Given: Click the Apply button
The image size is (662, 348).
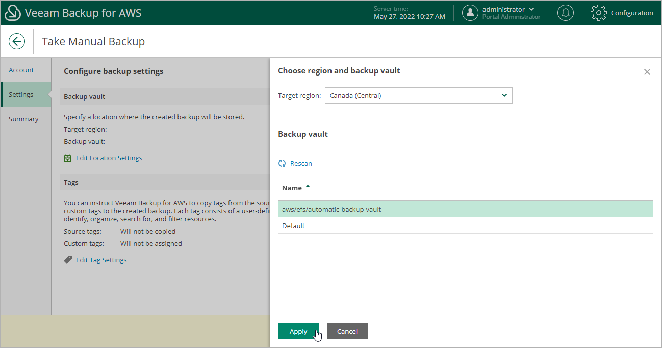Looking at the screenshot, I should point(298,331).
